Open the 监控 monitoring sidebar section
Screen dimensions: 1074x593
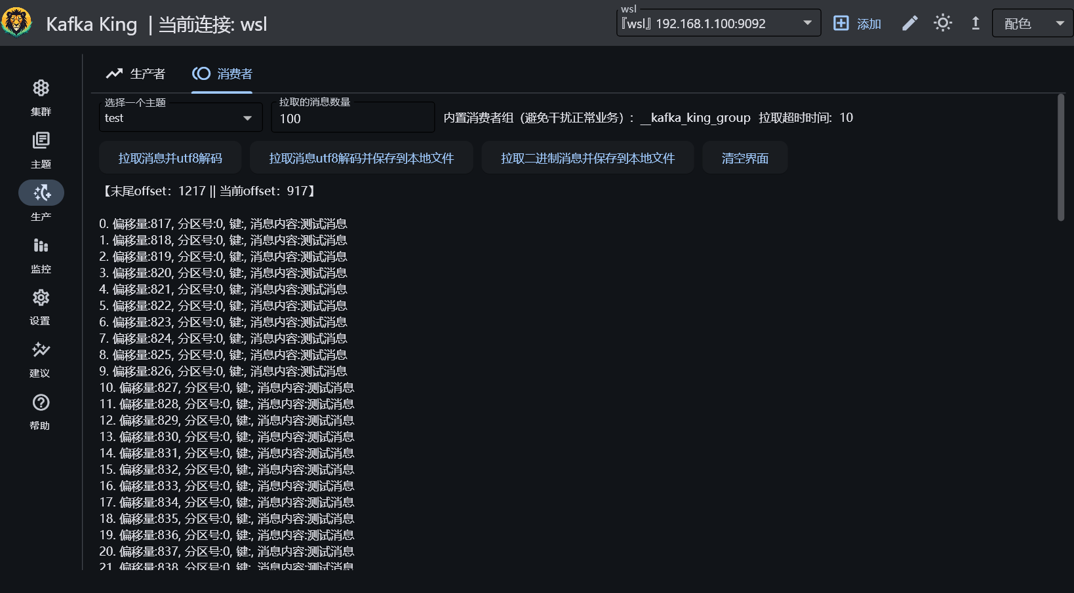point(41,256)
